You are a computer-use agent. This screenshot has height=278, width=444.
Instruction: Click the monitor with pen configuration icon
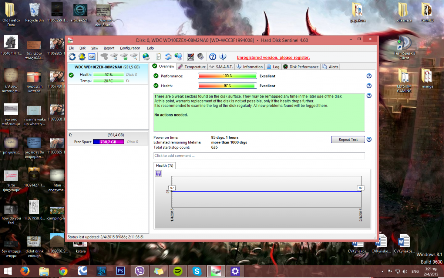click(191, 57)
